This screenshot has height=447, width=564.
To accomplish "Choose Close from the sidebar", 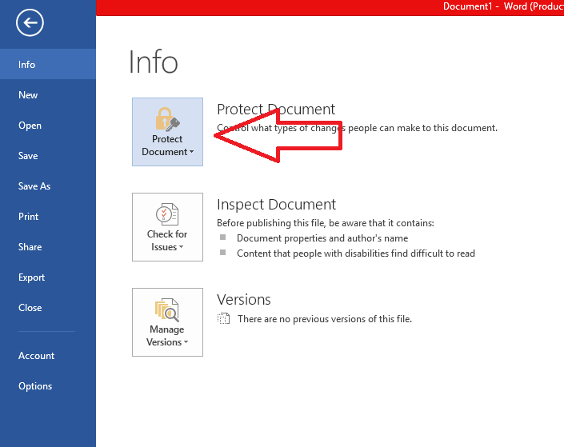I will 48,308.
